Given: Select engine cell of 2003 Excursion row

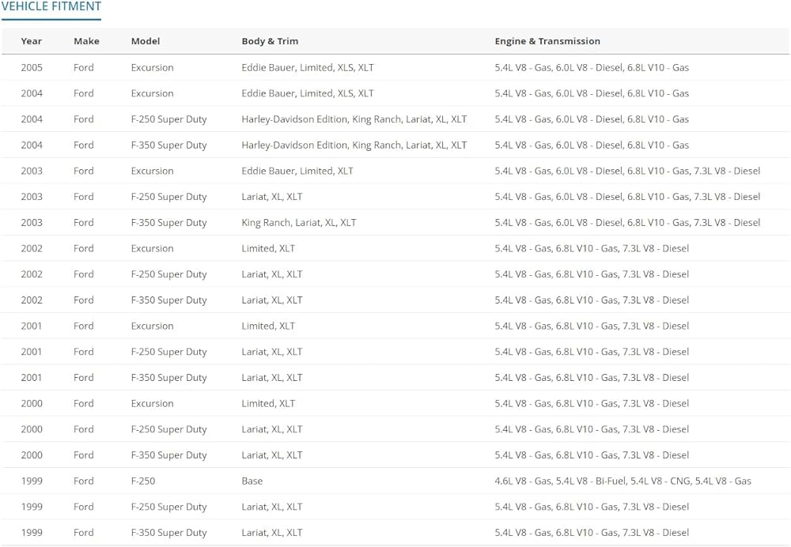Looking at the screenshot, I should pyautogui.click(x=627, y=171).
